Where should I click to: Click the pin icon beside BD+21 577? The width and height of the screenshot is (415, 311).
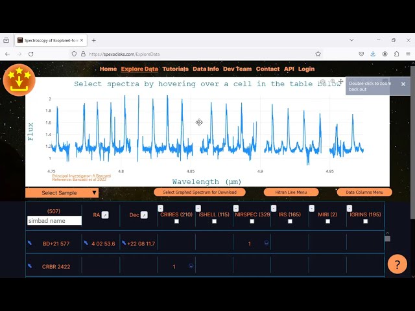point(30,243)
